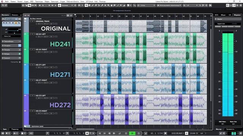Toggle the right zone visibility
The width and height of the screenshot is (243, 136).
(x=234, y=5)
